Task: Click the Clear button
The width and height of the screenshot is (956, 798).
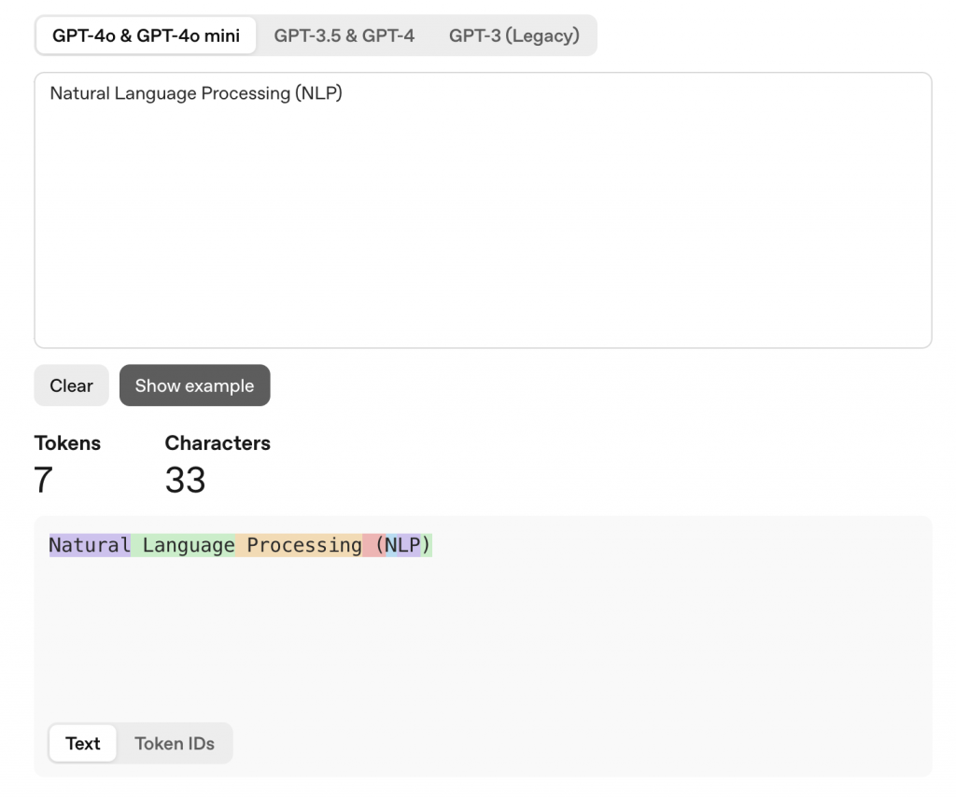Action: tap(71, 385)
